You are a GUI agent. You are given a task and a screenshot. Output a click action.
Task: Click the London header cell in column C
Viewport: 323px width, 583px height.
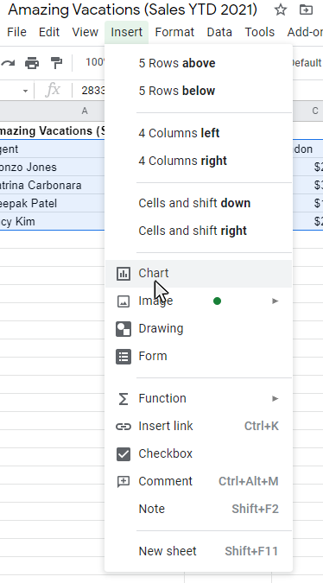coord(307,149)
